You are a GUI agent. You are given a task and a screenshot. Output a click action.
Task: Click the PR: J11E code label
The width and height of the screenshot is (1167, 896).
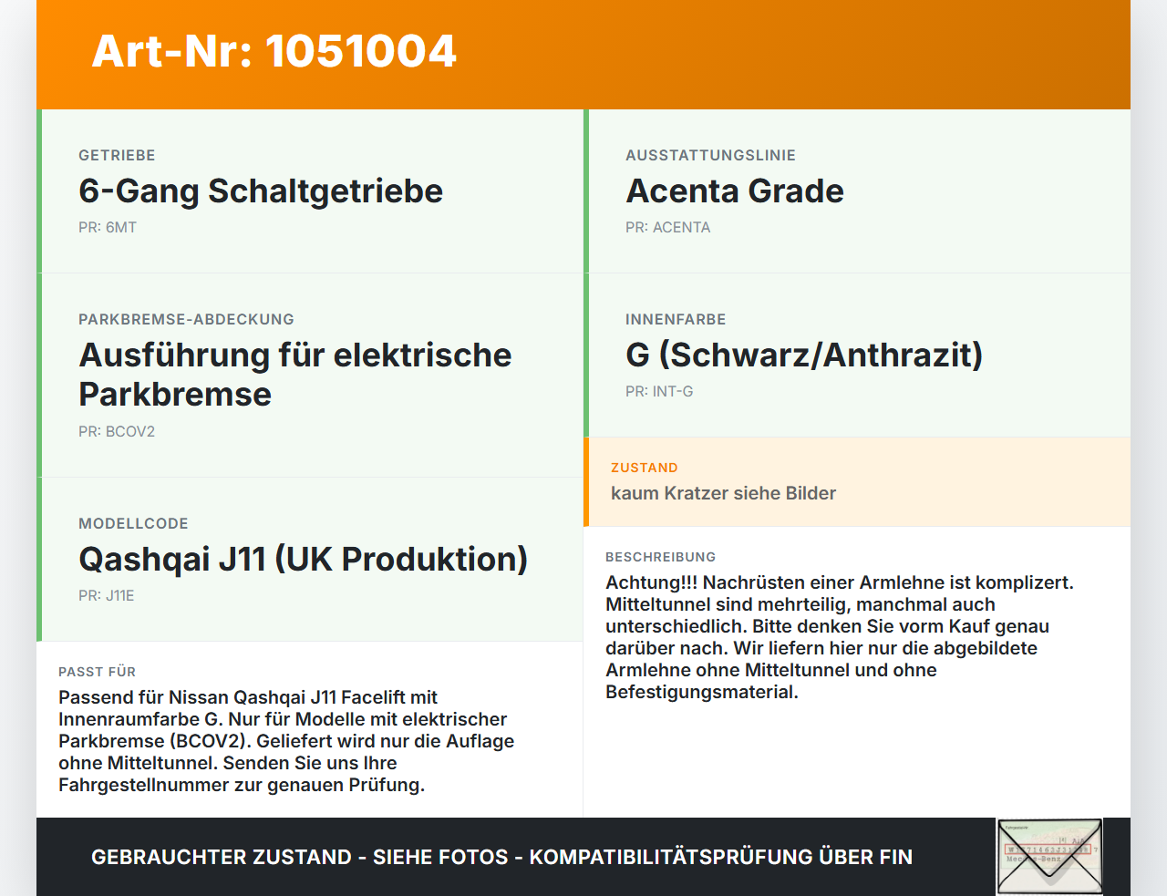[107, 596]
